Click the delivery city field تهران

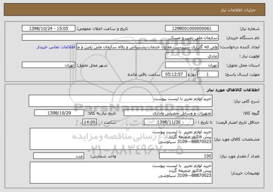click(x=48, y=65)
